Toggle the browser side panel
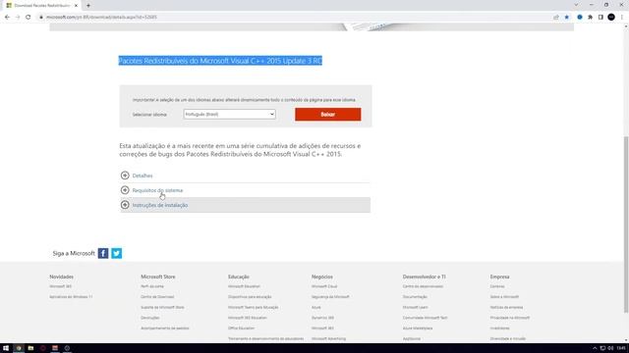 pos(600,18)
